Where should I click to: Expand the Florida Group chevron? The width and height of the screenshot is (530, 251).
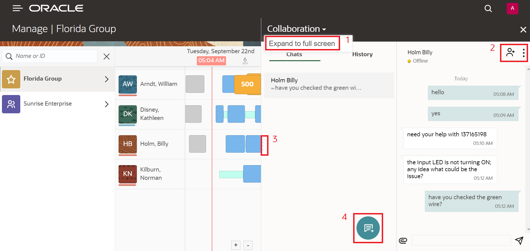(x=106, y=79)
